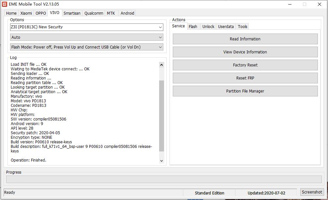Click the log scrollbar down arrow
The width and height of the screenshot is (328, 200).
pyautogui.click(x=161, y=161)
